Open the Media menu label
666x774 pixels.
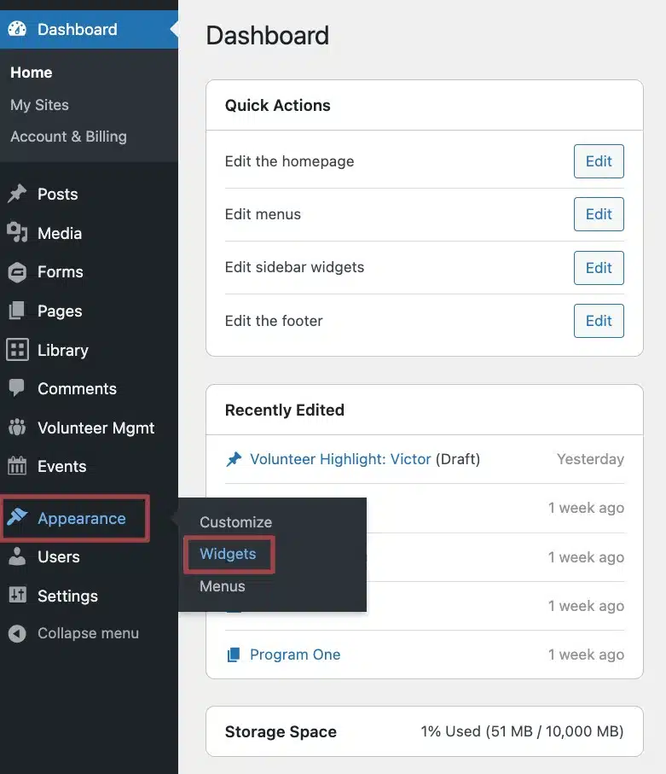click(x=60, y=233)
